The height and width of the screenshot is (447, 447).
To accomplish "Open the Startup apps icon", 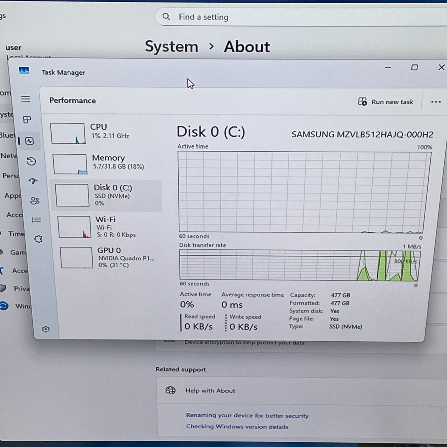I will point(33,181).
